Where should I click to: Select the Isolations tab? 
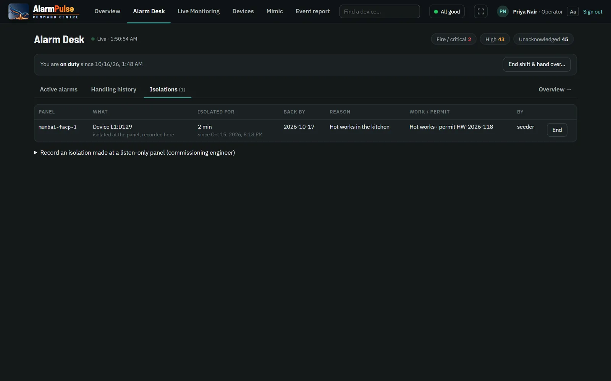tap(167, 89)
